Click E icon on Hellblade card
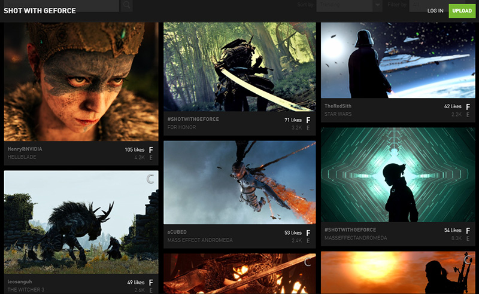The image size is (479, 294). 151,158
